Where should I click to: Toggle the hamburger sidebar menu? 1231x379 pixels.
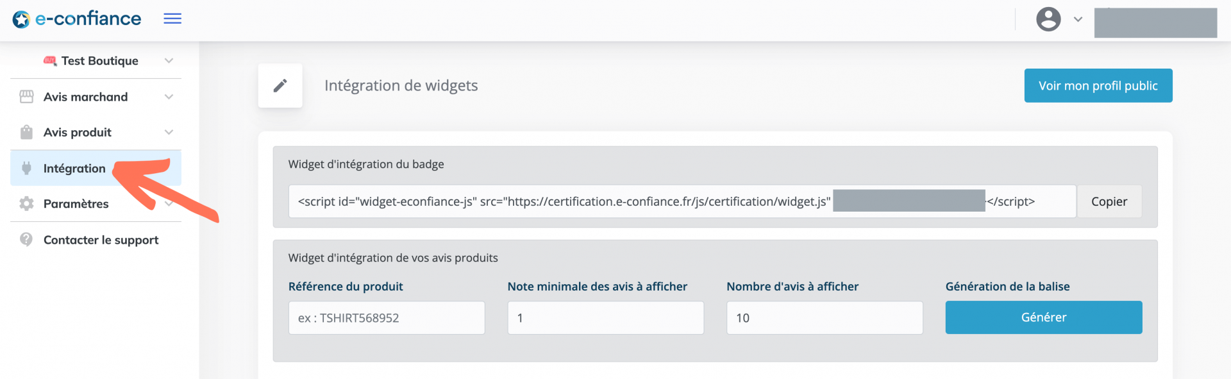pos(172,19)
